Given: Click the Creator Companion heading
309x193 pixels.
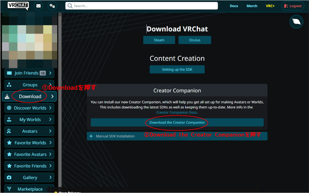Looking at the screenshot, I should (x=177, y=90).
